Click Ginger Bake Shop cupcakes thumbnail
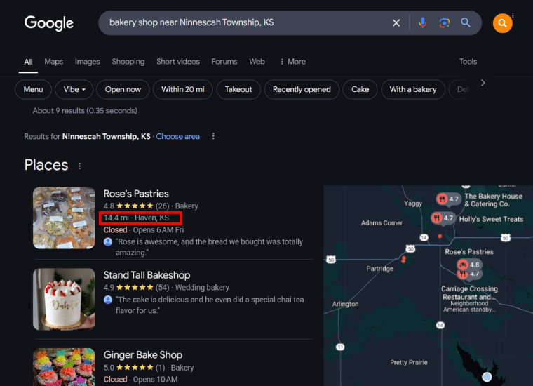This screenshot has height=386, width=533. [x=64, y=367]
